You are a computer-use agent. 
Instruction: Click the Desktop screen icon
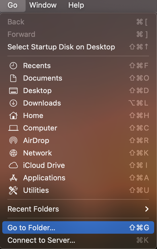(13, 91)
